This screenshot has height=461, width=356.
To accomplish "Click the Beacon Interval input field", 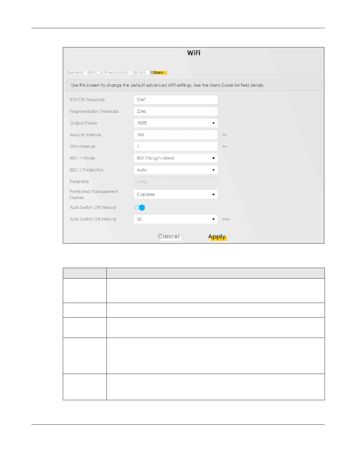I will (x=176, y=135).
